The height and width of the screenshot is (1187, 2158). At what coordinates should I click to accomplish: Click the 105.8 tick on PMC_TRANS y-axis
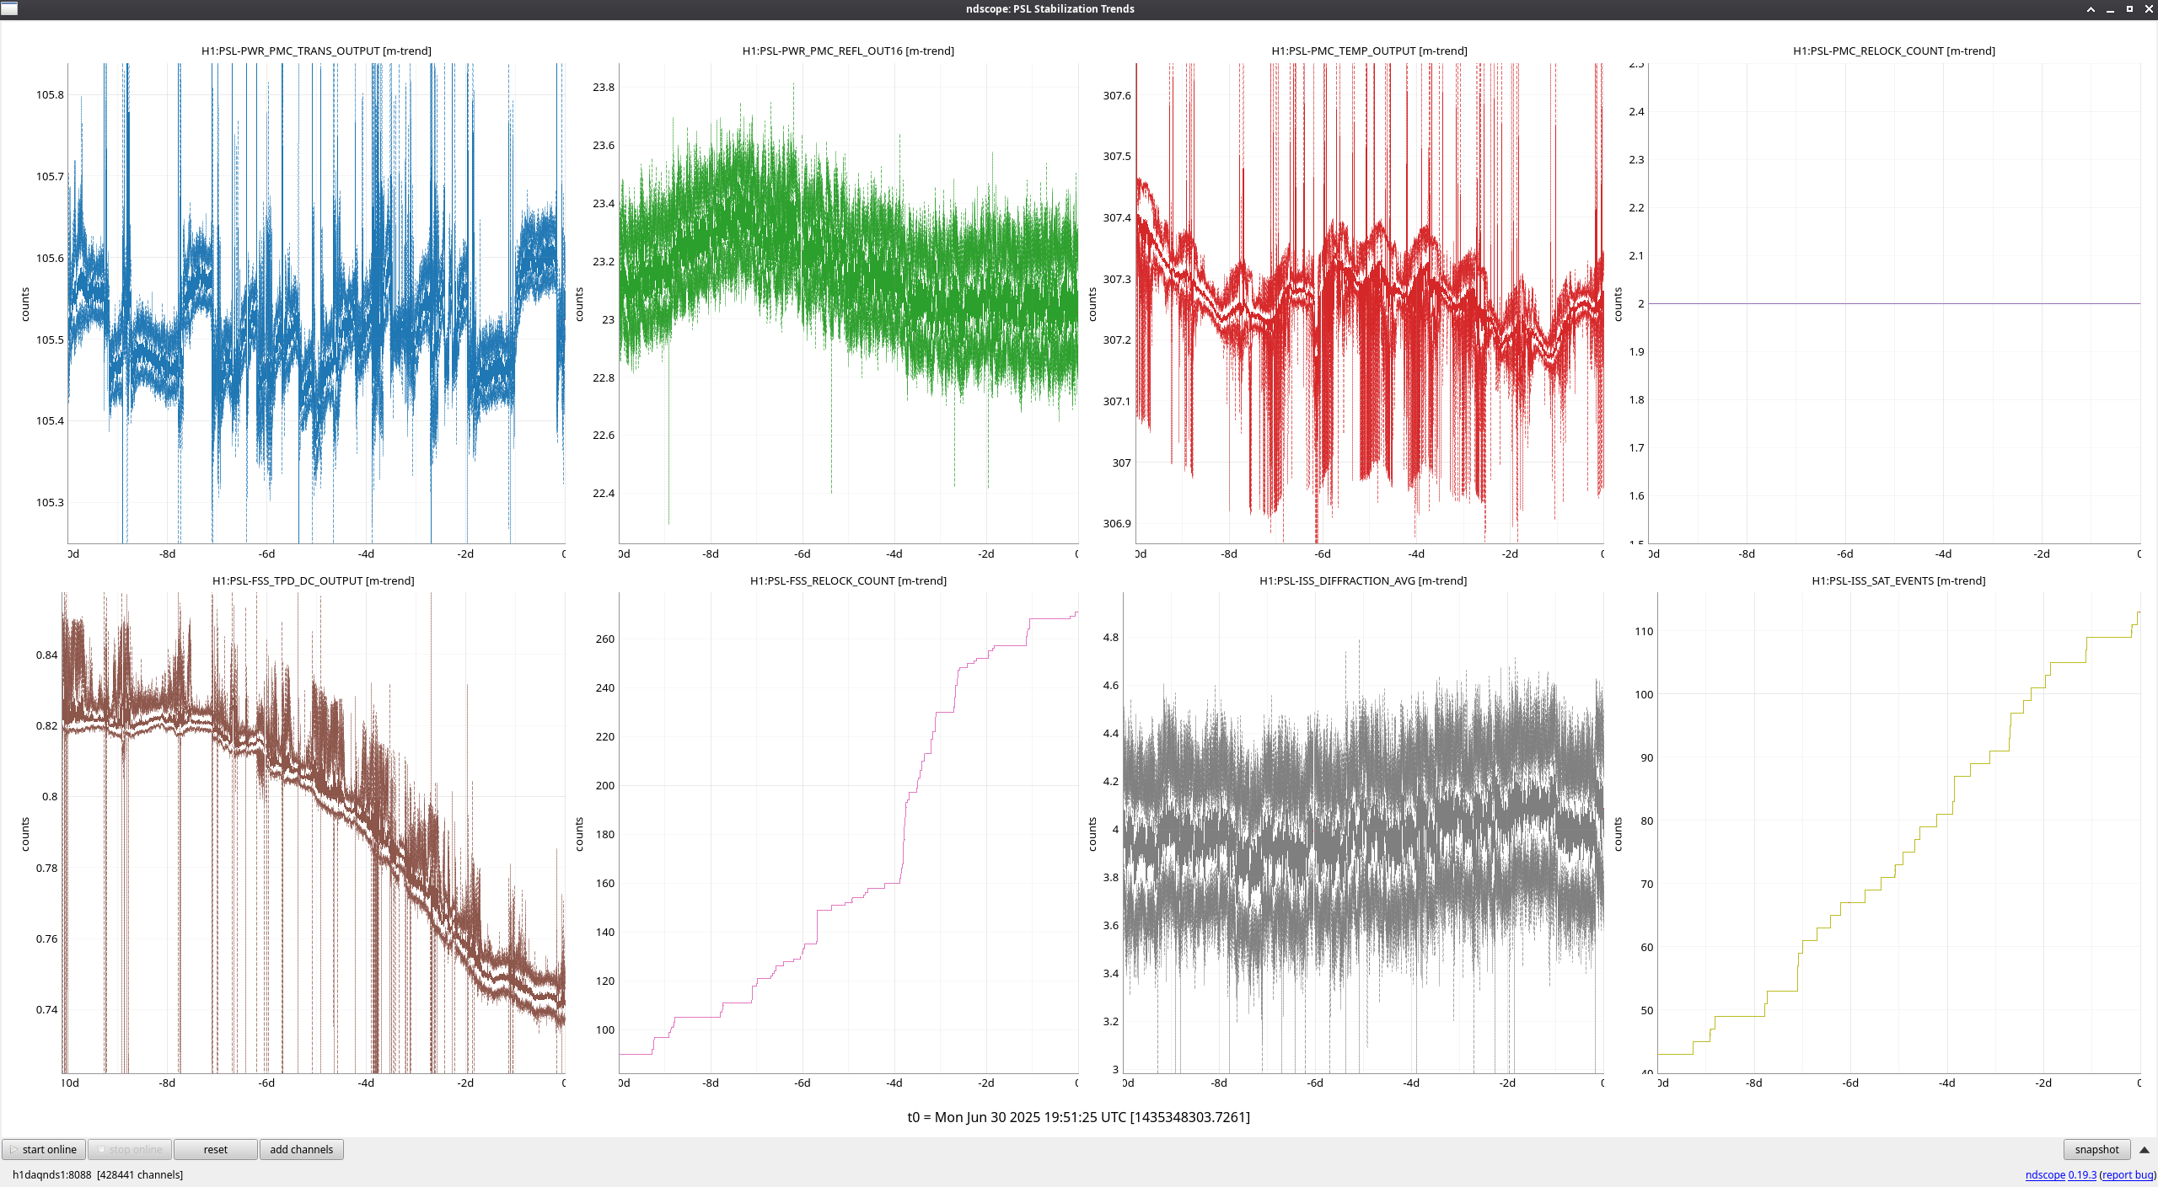coord(50,95)
